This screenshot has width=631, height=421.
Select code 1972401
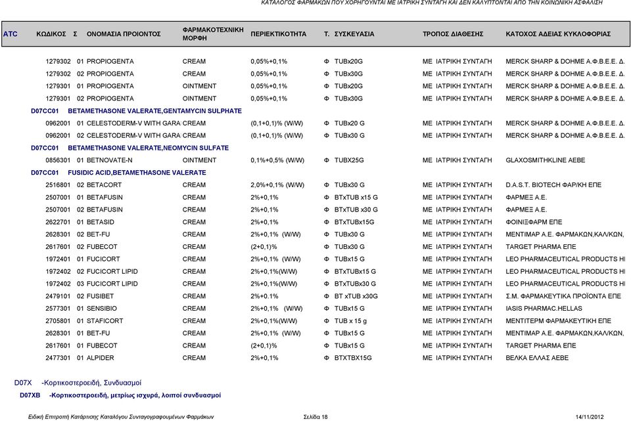(x=58, y=259)
